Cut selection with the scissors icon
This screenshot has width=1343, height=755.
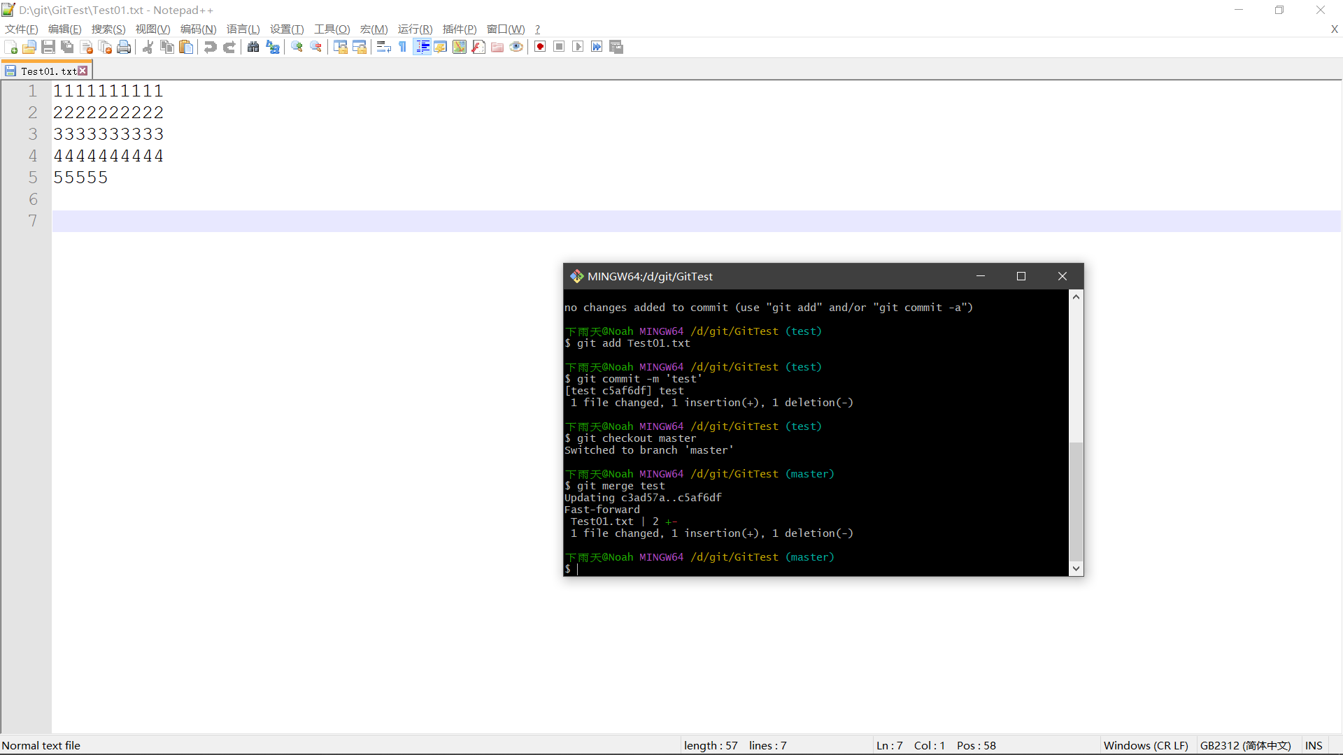click(148, 47)
